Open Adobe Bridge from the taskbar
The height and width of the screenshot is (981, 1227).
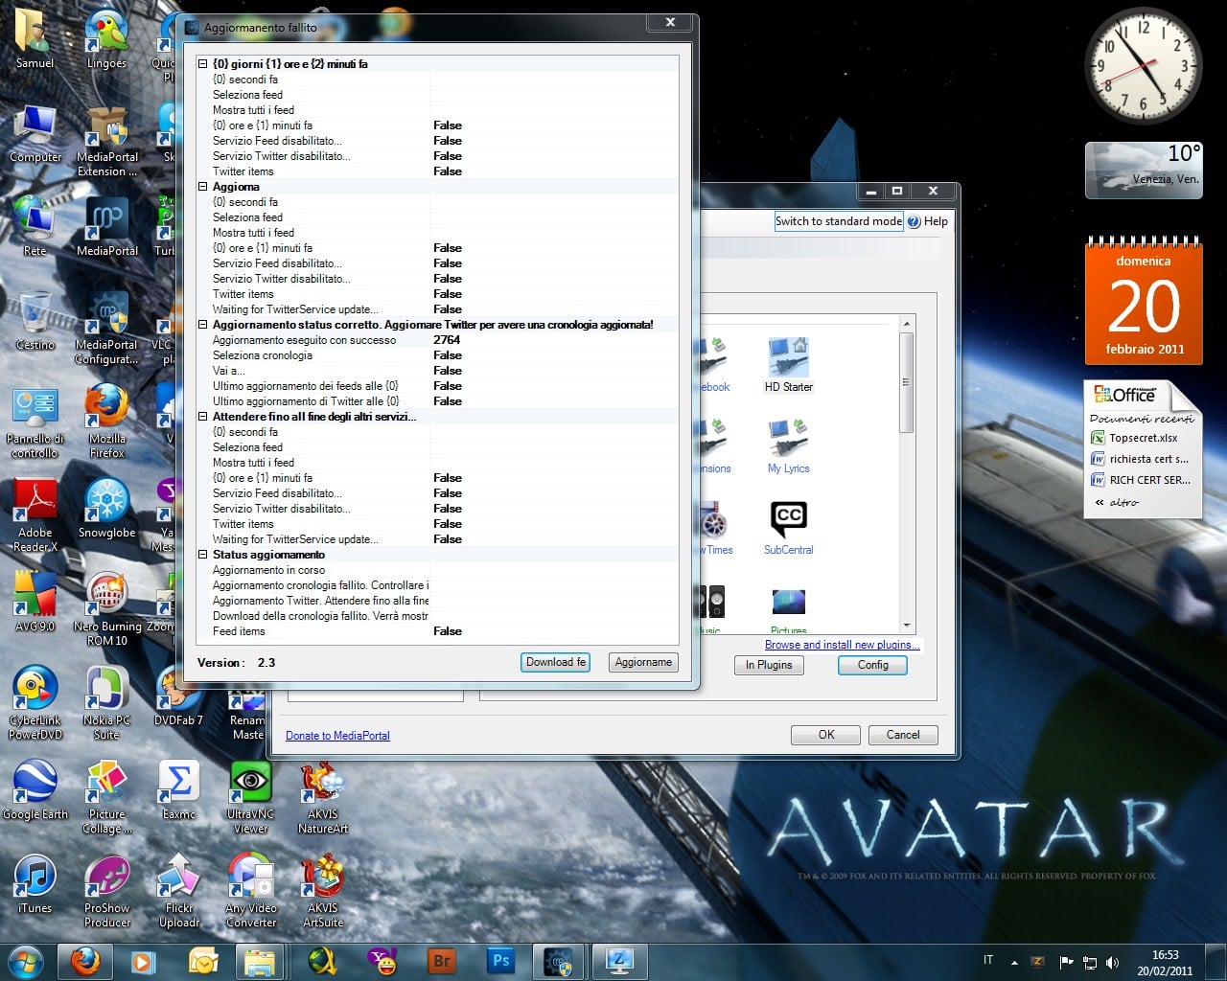point(442,960)
